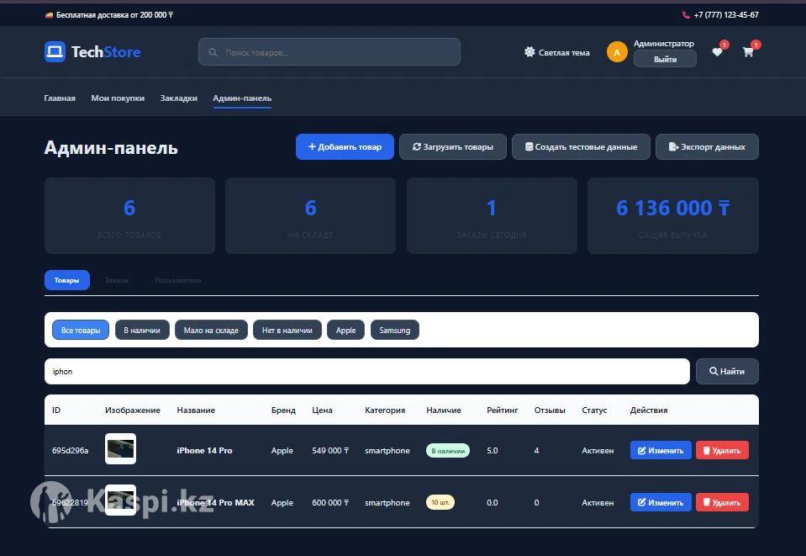Go to Мои покупки page

click(x=118, y=98)
